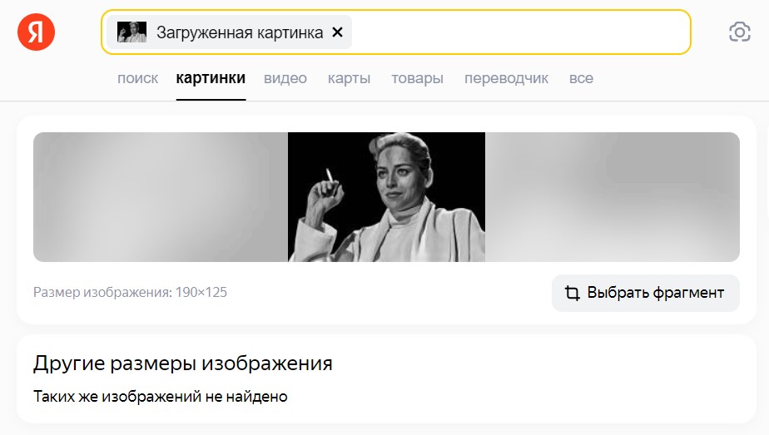Switch to the переводчик tab
The image size is (769, 435).
click(506, 78)
